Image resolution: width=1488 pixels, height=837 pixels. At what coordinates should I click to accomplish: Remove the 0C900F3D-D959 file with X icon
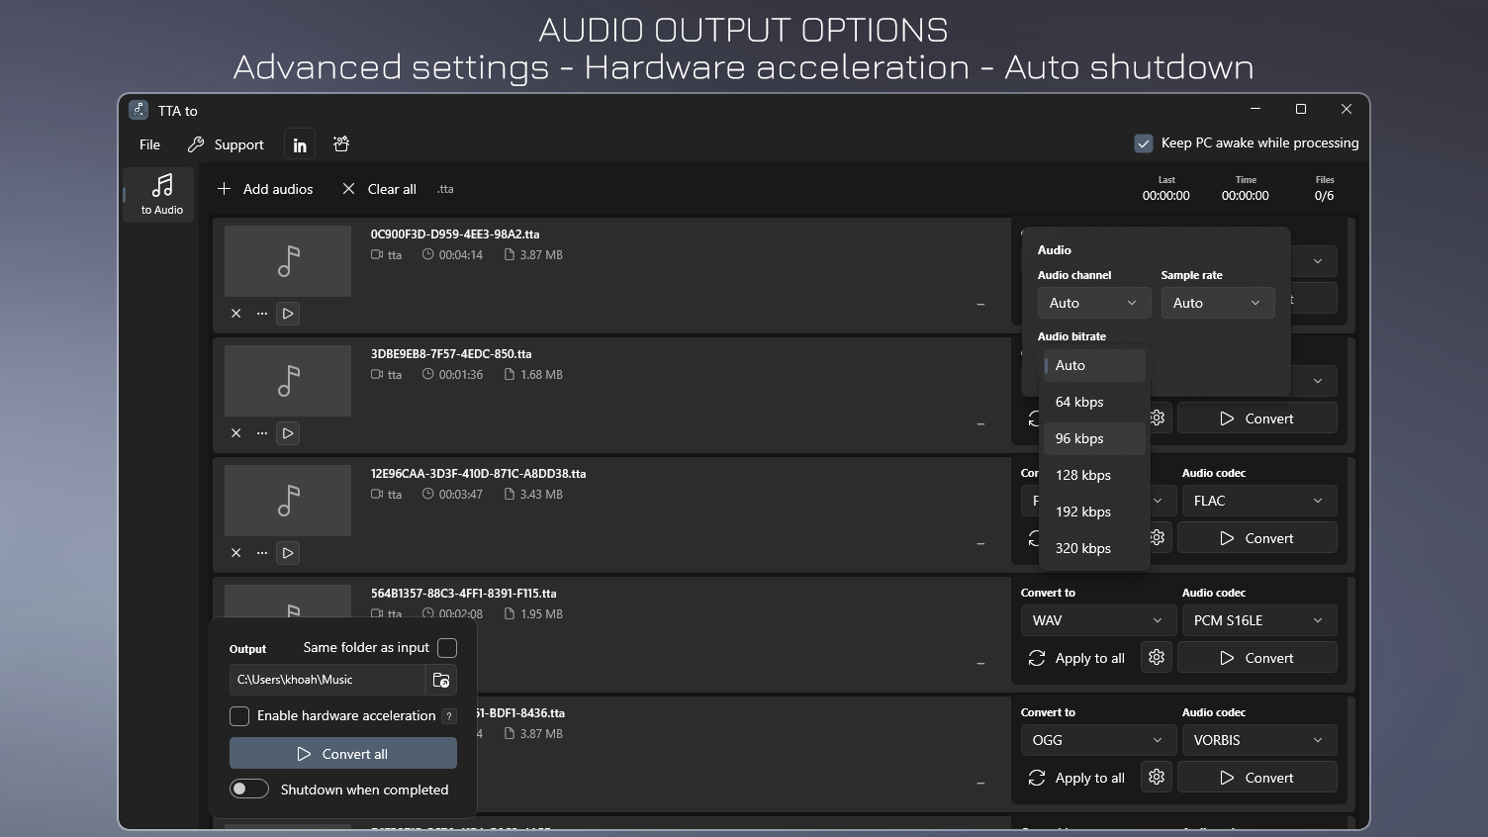pyautogui.click(x=236, y=314)
